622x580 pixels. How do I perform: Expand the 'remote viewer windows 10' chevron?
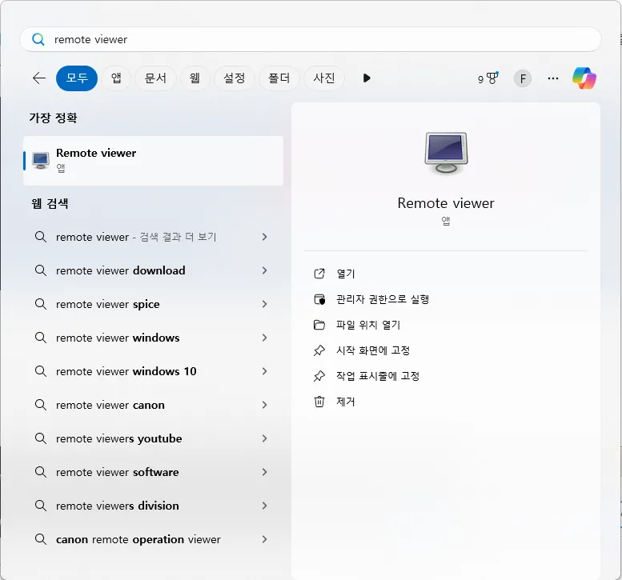click(x=265, y=371)
